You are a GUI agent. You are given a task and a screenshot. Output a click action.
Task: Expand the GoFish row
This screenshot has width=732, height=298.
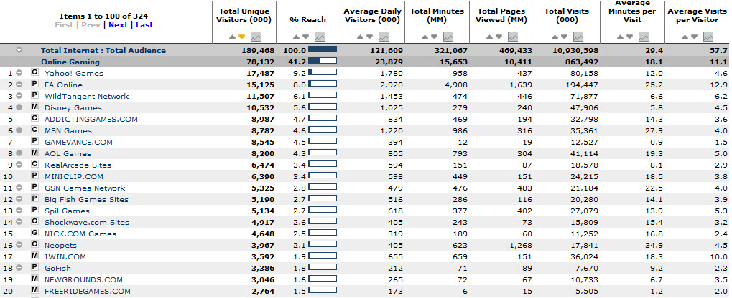(x=19, y=268)
